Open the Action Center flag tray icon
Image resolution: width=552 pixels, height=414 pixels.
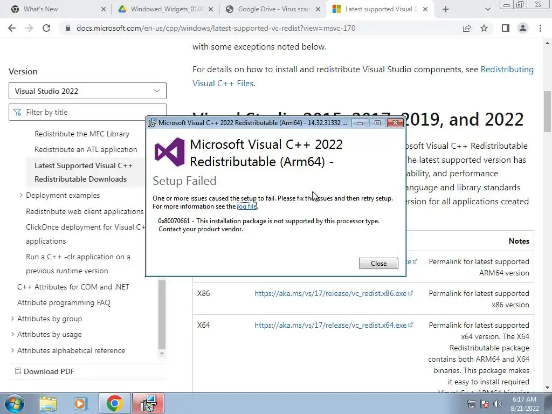pyautogui.click(x=485, y=404)
